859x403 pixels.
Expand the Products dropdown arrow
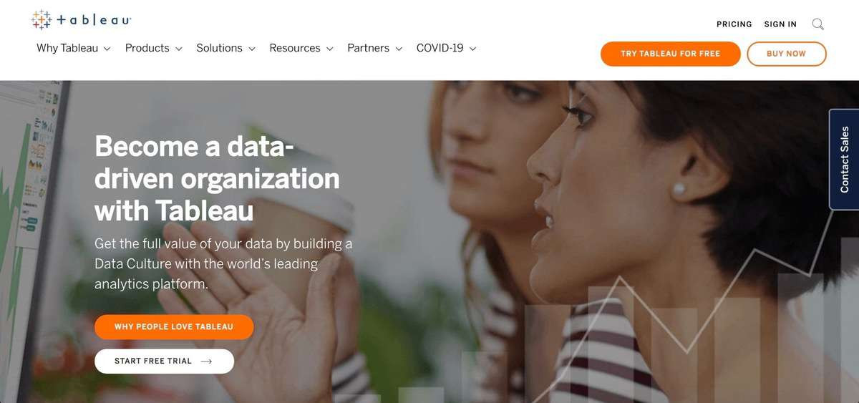pyautogui.click(x=178, y=49)
